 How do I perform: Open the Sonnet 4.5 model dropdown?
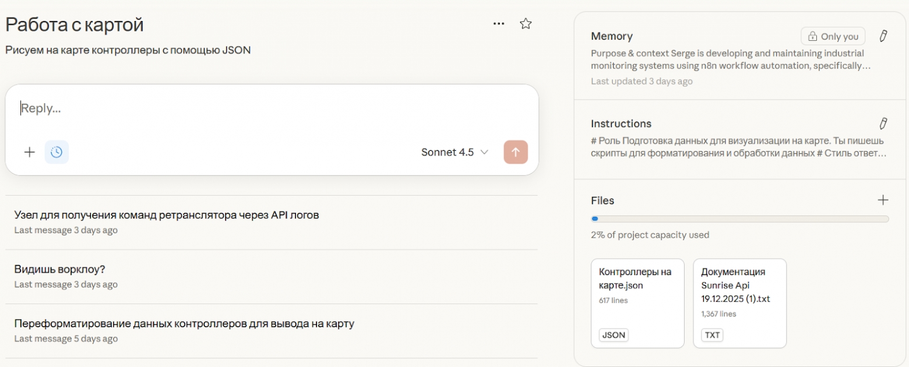455,152
